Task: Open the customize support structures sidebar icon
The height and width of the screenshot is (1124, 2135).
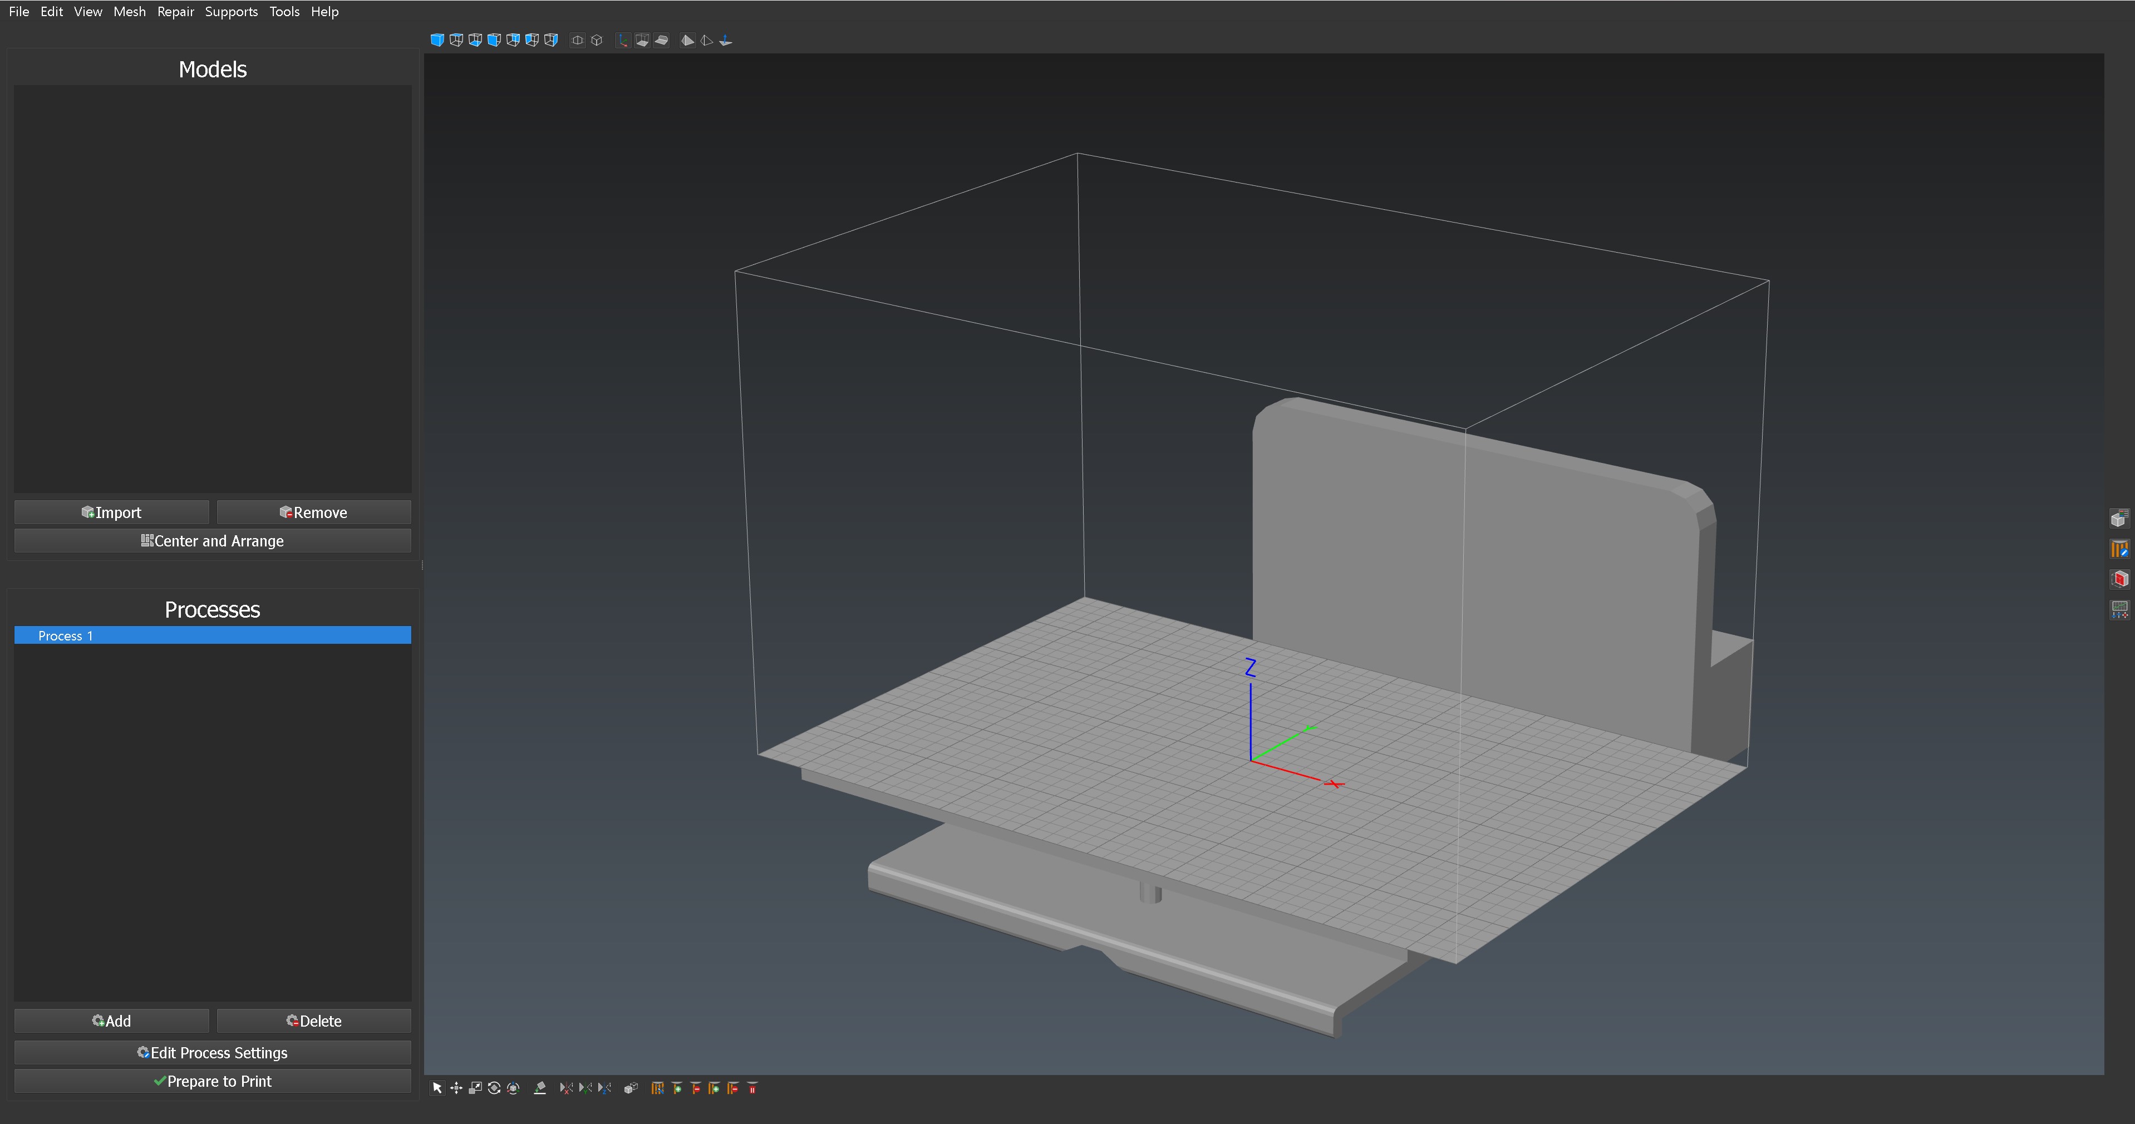Action: 2119,549
